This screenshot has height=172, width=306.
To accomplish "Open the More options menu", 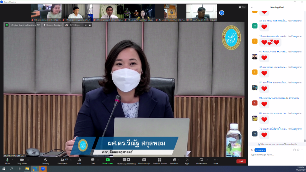I will click(216, 161).
